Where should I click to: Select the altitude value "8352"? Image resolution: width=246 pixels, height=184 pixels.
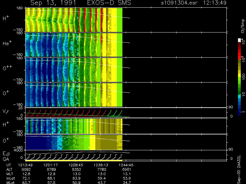(77, 170)
